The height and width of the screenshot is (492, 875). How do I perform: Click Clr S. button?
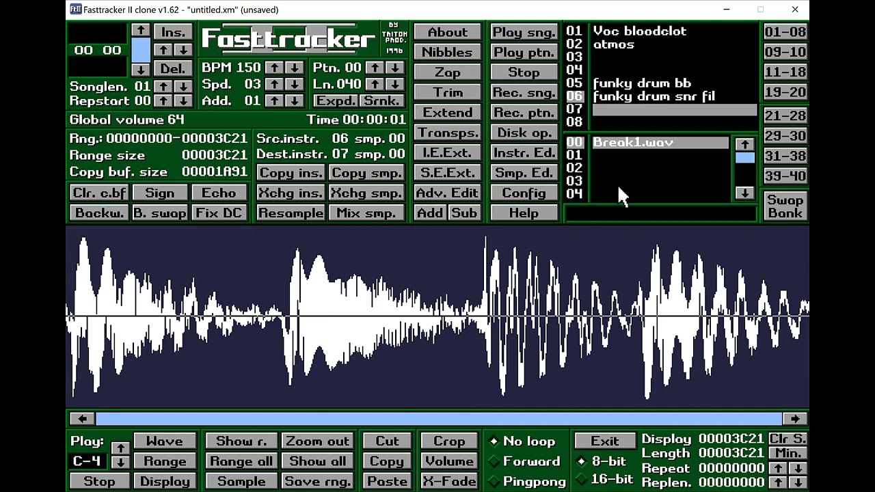tap(787, 439)
